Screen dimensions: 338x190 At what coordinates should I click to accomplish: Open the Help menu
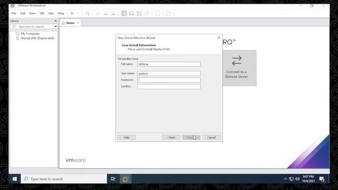coord(61,13)
